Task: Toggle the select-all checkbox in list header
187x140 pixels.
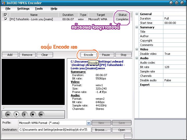Action: pyautogui.click(x=5, y=15)
